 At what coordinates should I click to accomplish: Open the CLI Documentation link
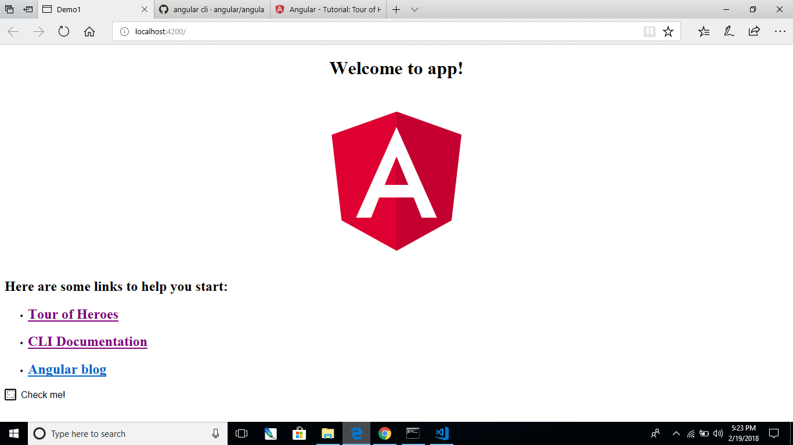[x=88, y=342]
